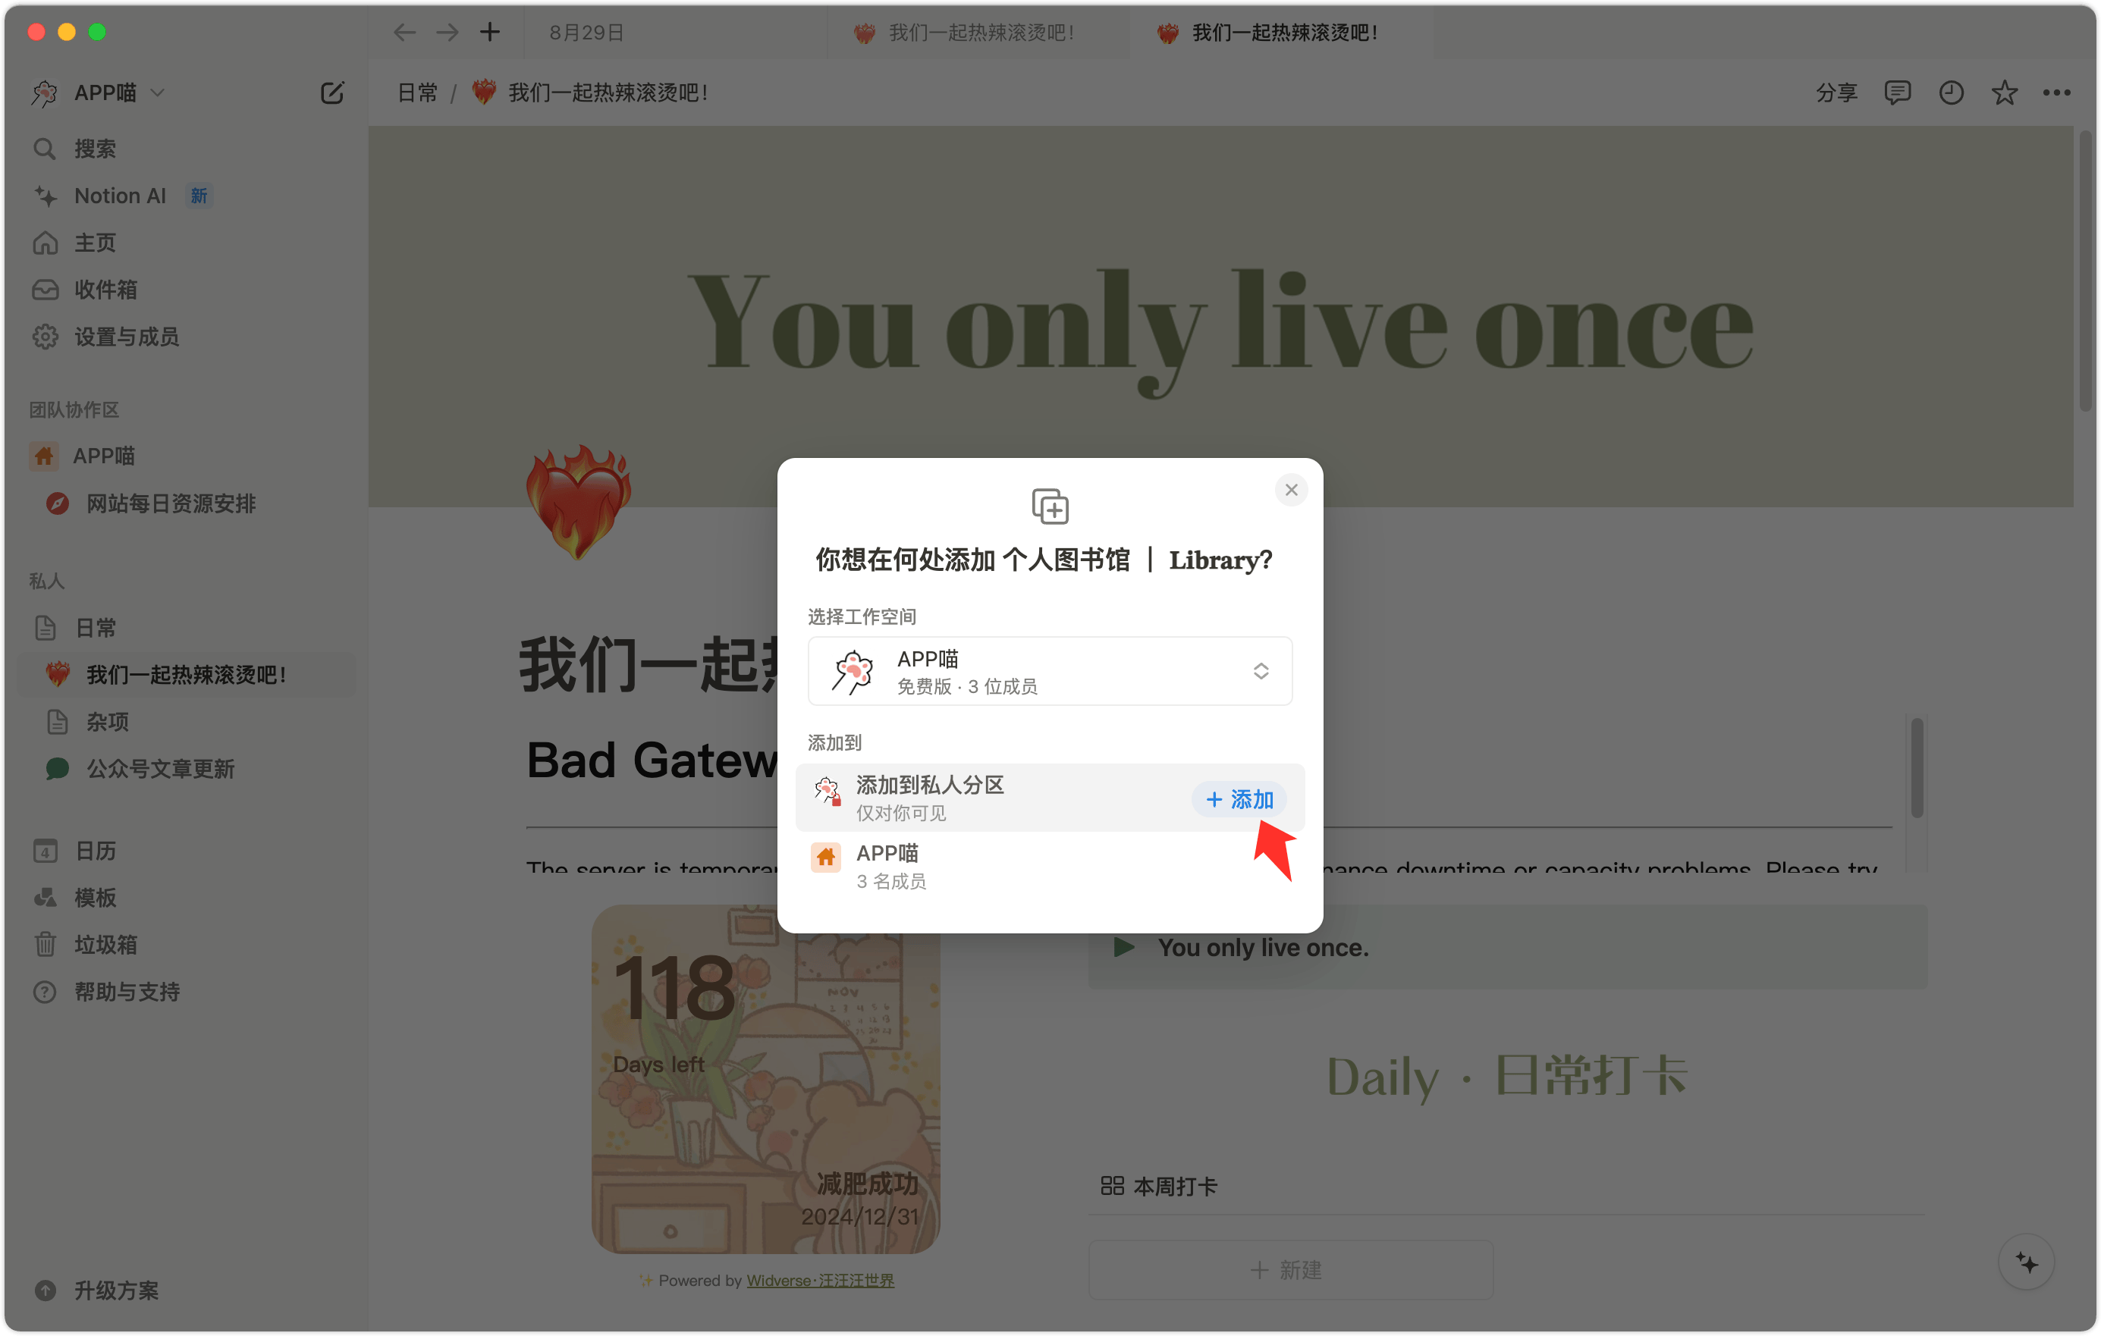This screenshot has height=1336, width=2101.
Task: Click the trash icon in sidebar
Action: pos(46,944)
